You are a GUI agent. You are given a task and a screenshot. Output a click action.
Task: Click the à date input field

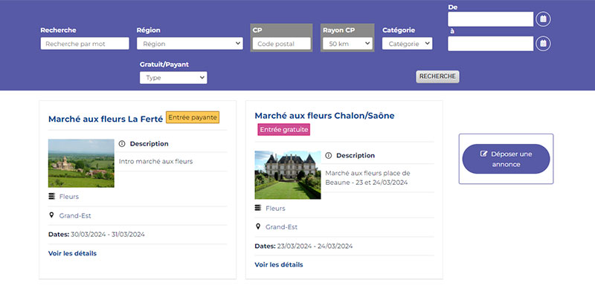(490, 44)
